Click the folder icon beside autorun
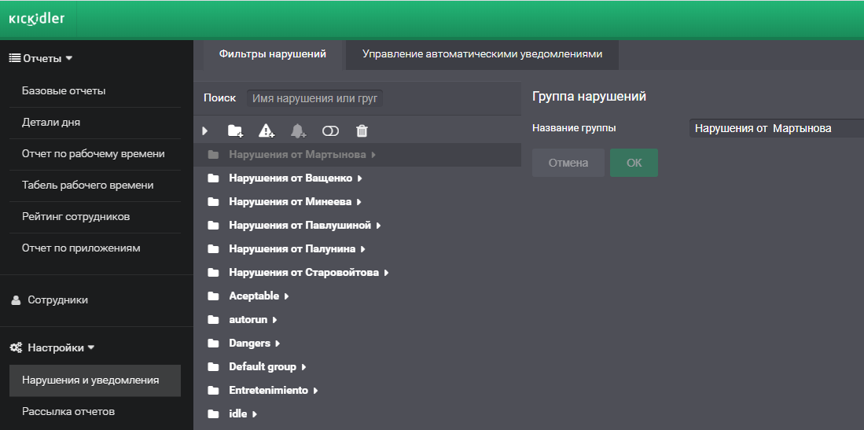The width and height of the screenshot is (864, 430). pyautogui.click(x=213, y=320)
